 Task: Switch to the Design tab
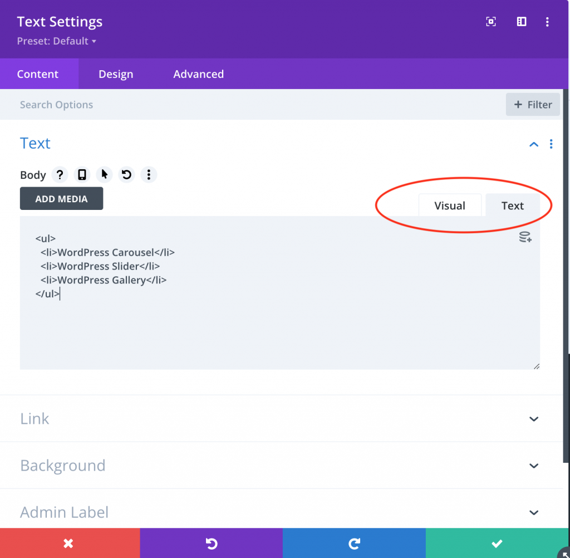(115, 74)
